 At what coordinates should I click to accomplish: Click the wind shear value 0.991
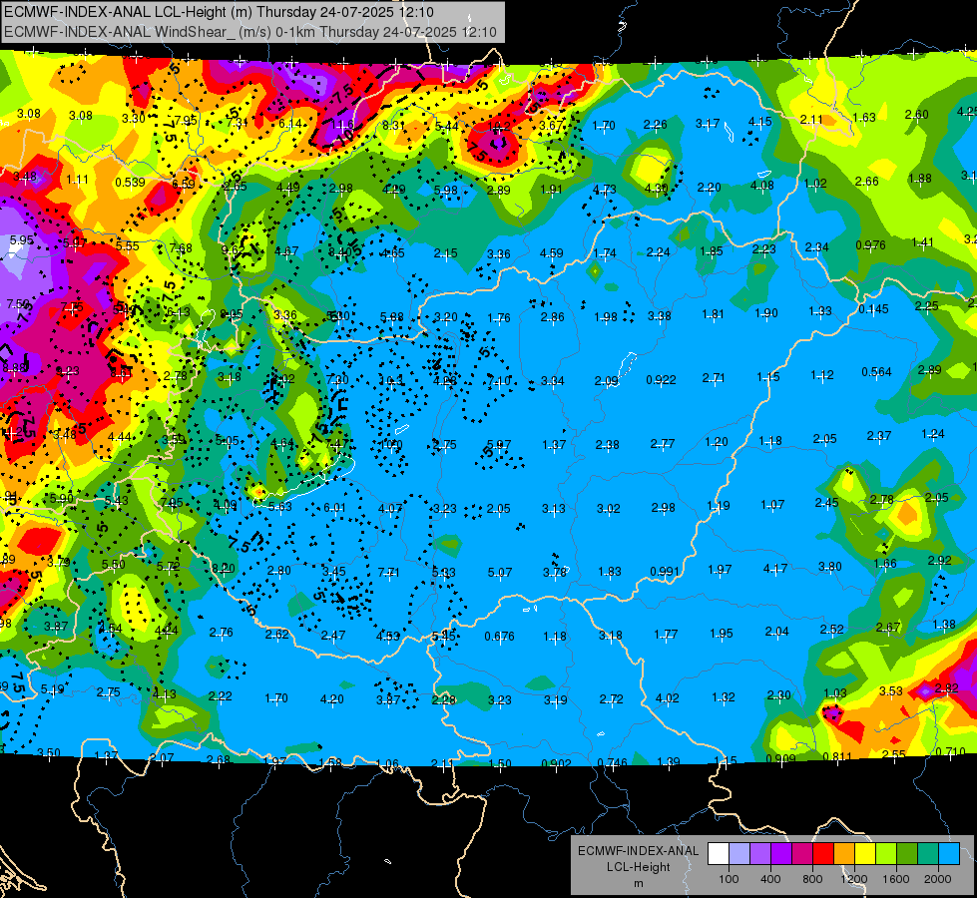coord(665,572)
